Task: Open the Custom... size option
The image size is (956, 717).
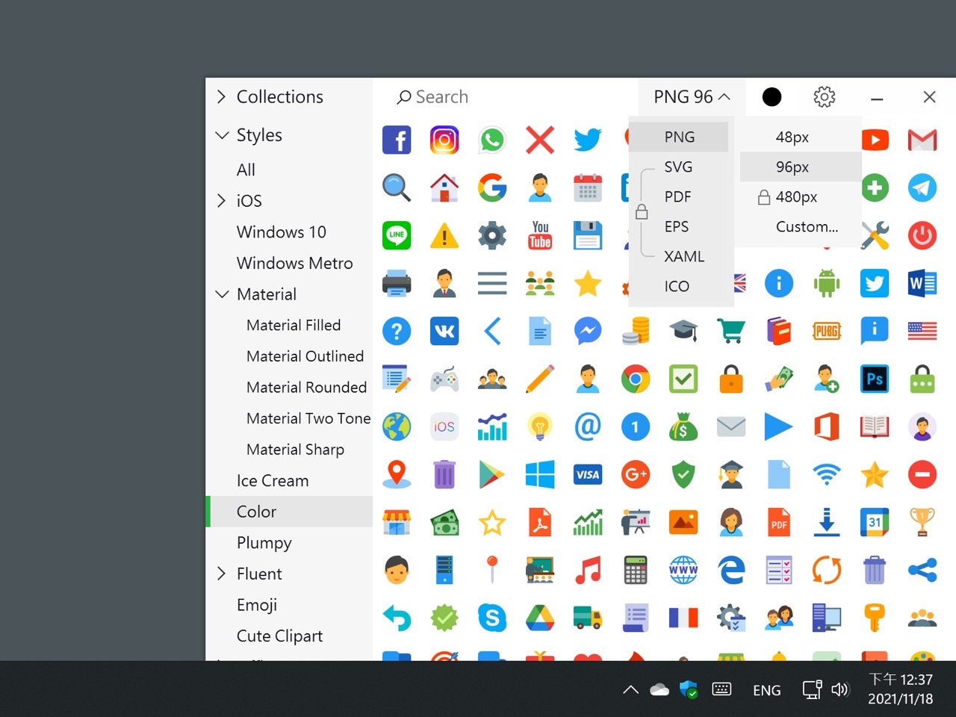Action: point(801,226)
